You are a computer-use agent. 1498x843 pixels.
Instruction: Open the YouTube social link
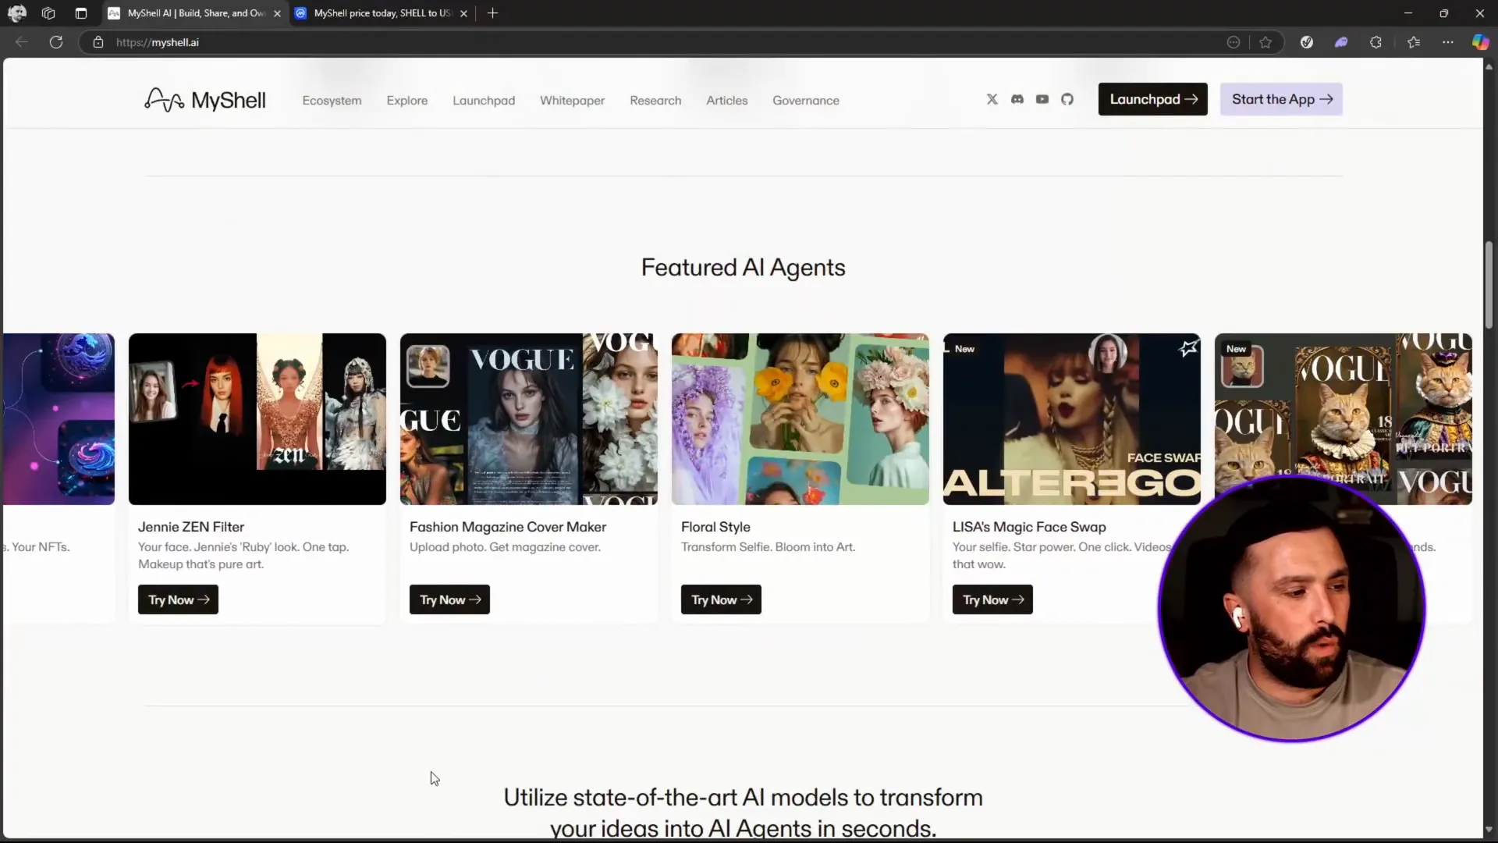(1042, 99)
